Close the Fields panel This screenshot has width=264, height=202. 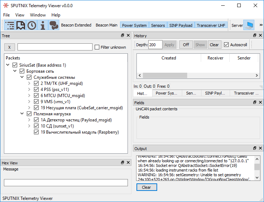pyautogui.click(x=260, y=102)
